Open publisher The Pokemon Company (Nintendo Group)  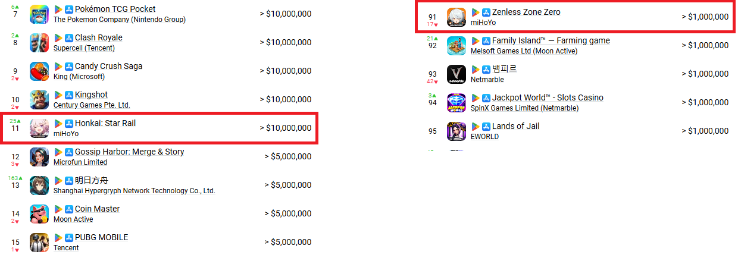pos(120,20)
